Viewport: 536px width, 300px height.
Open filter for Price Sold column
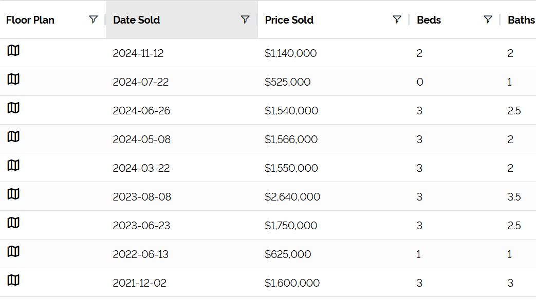(397, 19)
